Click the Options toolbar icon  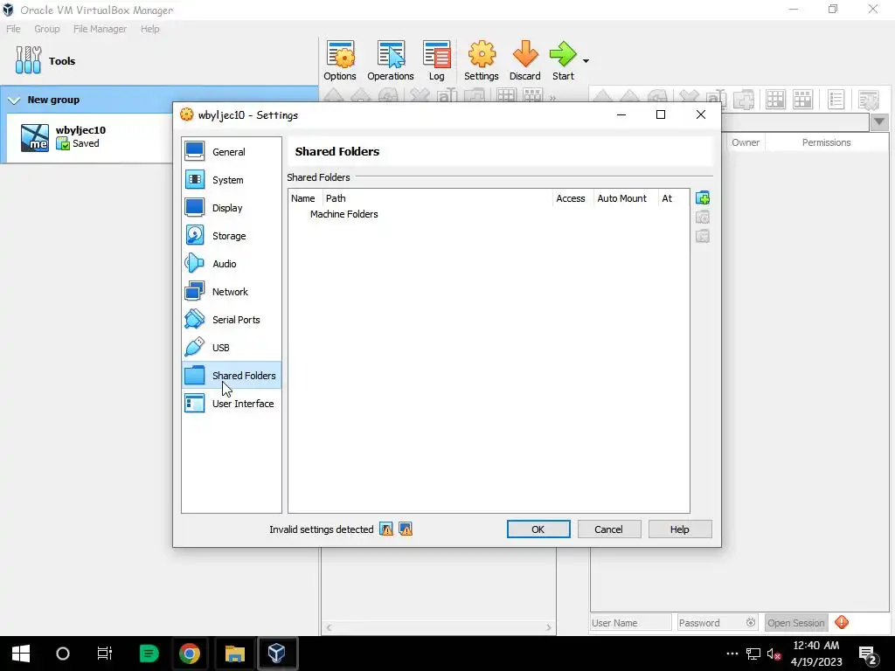[340, 60]
